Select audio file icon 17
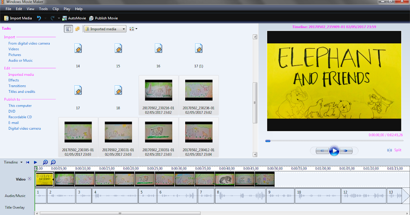410x215 pixels. (x=78, y=90)
